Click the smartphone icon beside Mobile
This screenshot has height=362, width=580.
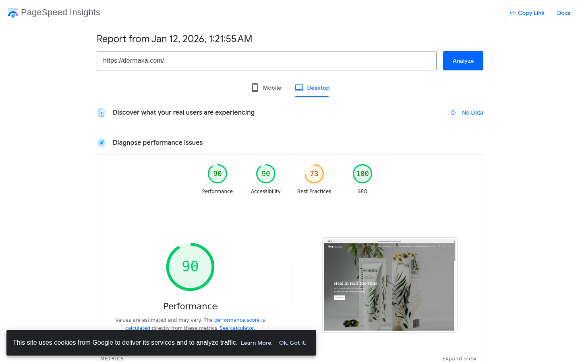click(255, 87)
